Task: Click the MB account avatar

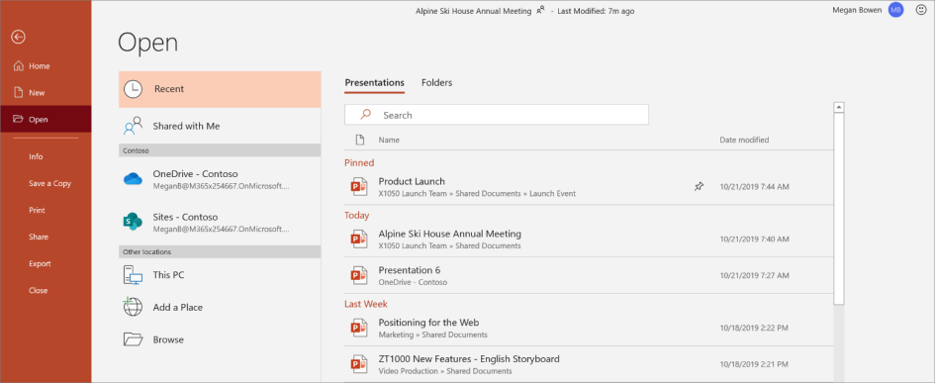Action: tap(895, 10)
